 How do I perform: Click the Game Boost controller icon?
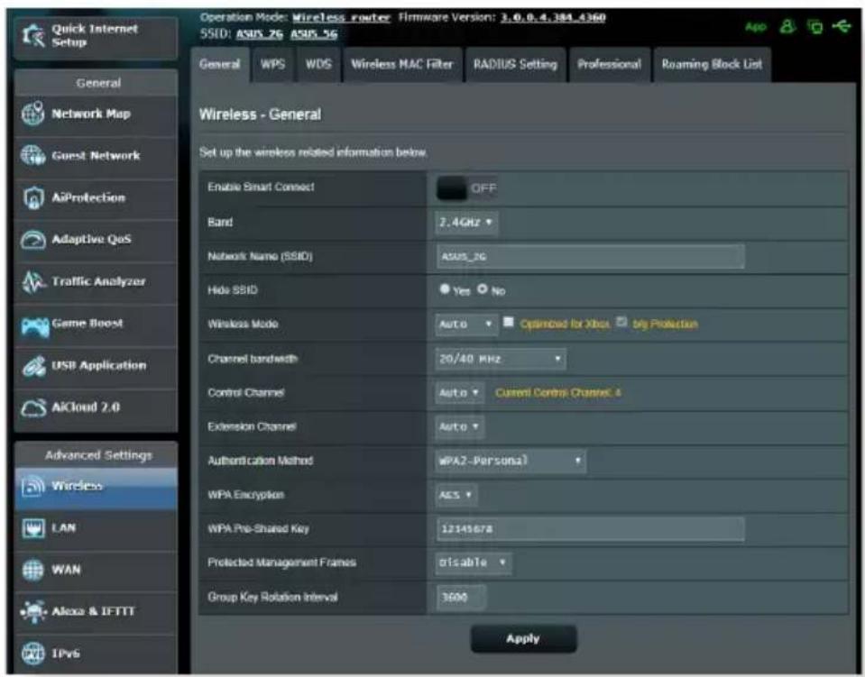[34, 326]
